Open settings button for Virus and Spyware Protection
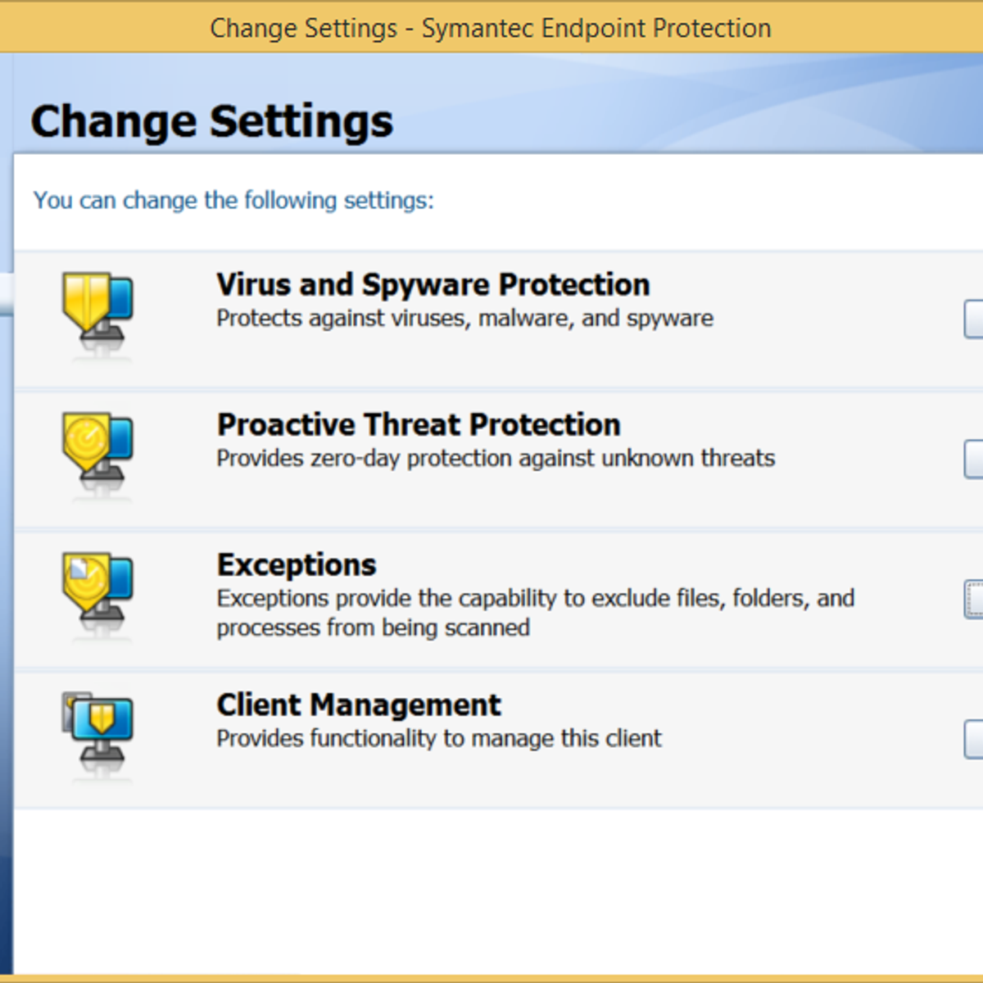983x983 pixels. click(x=973, y=319)
